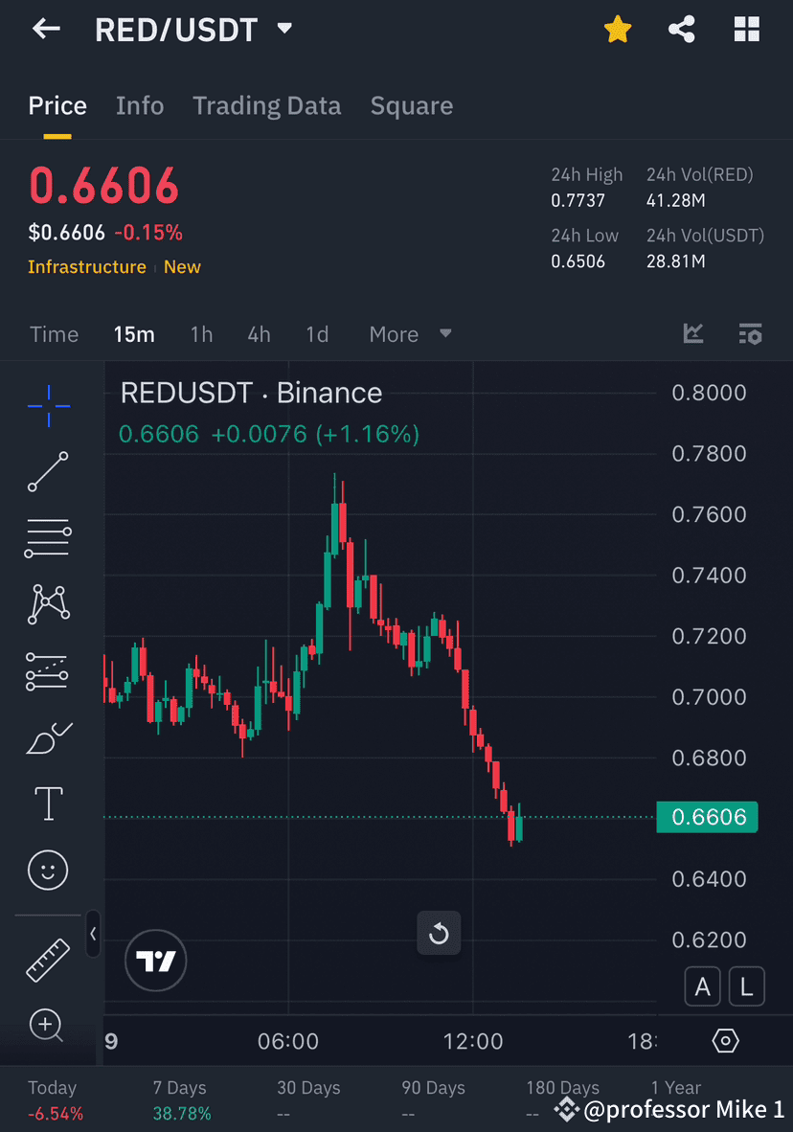Refresh the chart view
The width and height of the screenshot is (793, 1132).
[x=439, y=933]
